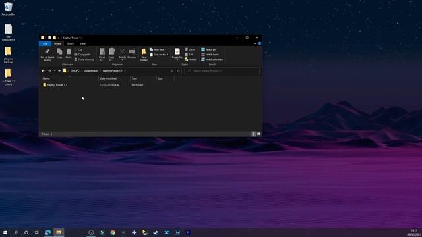Paste shortcut into the folder
422x237 pixels.
[x=84, y=59]
